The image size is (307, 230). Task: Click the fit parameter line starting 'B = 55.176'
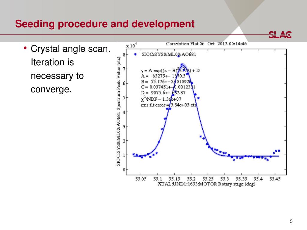pos(166,81)
